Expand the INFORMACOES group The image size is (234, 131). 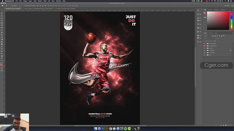click(x=206, y=44)
